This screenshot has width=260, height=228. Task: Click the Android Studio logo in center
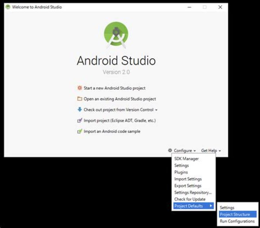pyautogui.click(x=116, y=35)
